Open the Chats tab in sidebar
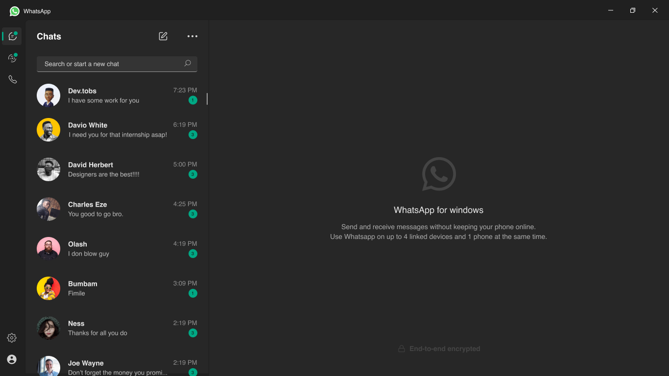Screen dimensions: 669x376 pos(12,37)
